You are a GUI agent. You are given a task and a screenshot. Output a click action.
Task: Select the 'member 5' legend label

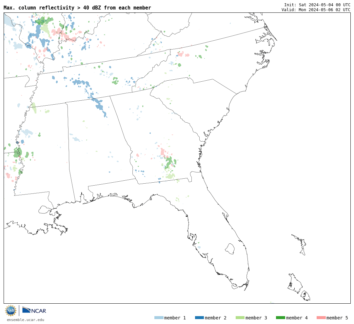pyautogui.click(x=337, y=318)
